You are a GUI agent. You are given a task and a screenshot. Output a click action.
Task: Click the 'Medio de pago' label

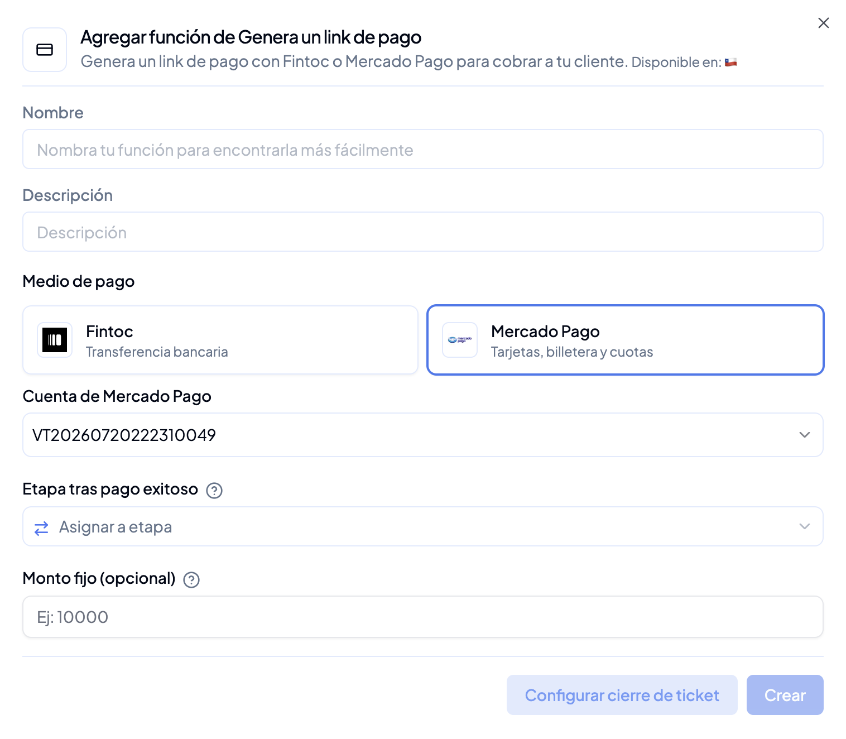pos(79,282)
